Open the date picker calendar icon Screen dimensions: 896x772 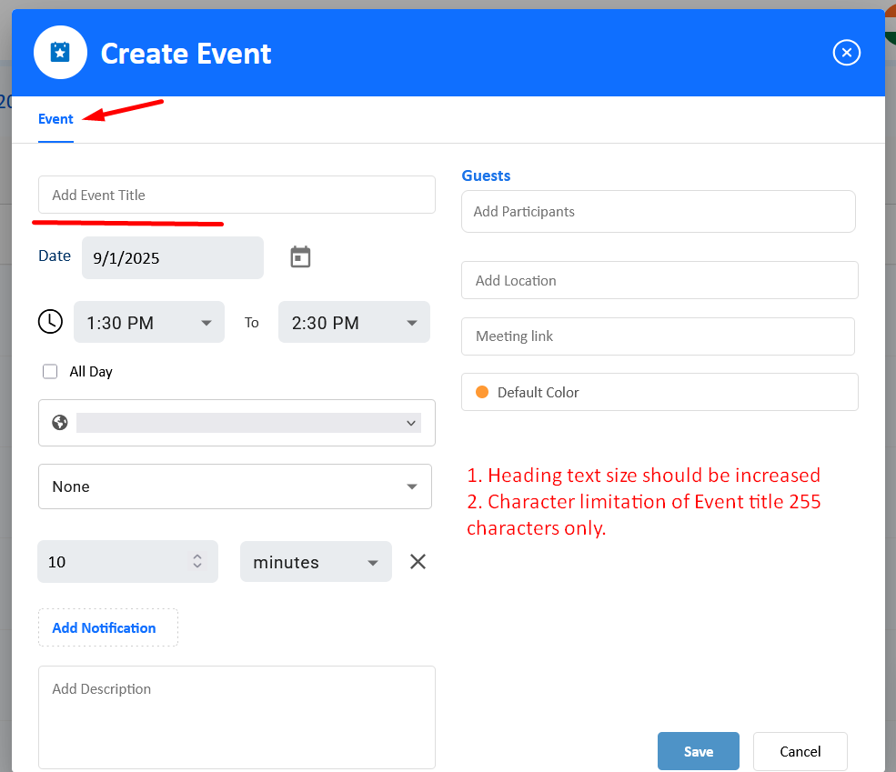tap(300, 257)
